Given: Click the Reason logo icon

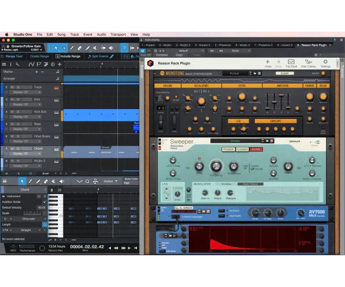Looking at the screenshot, I should [150, 63].
